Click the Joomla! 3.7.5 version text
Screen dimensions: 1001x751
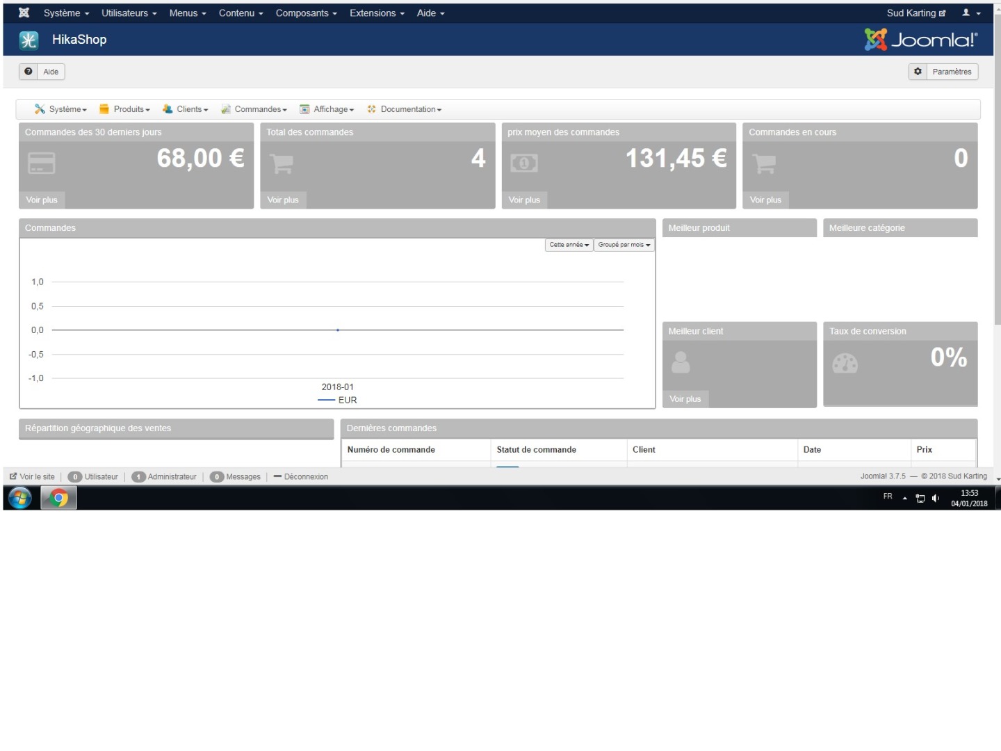(883, 476)
